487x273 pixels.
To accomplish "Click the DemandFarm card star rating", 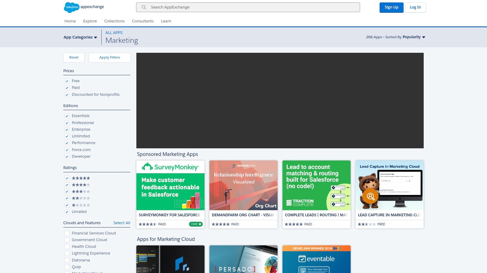I will pos(220,224).
